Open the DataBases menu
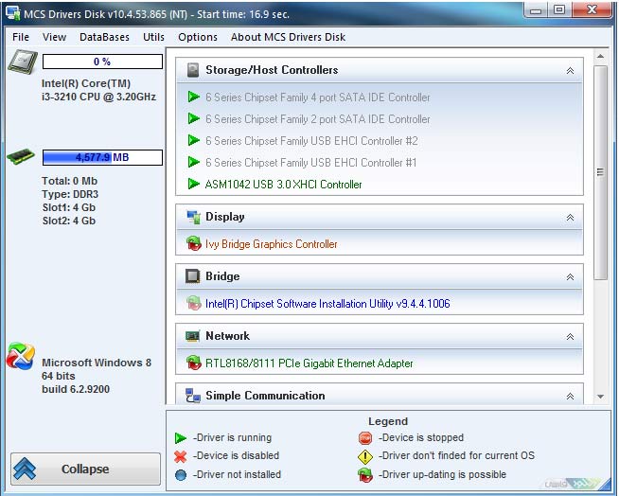Screen dimensions: 619x496 104,37
